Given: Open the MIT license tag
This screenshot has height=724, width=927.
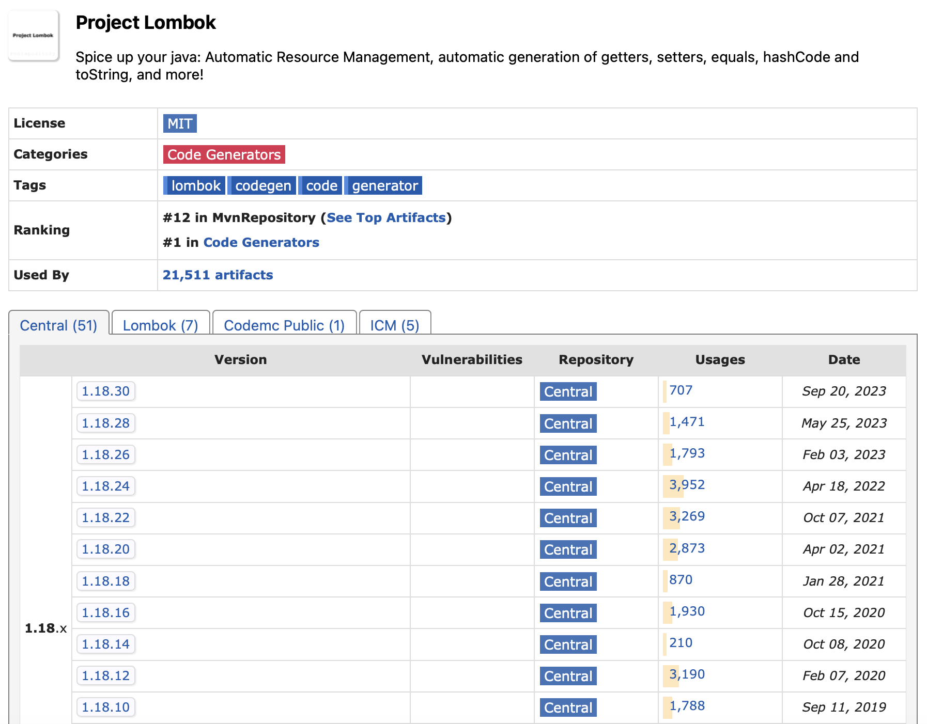Looking at the screenshot, I should [x=180, y=123].
